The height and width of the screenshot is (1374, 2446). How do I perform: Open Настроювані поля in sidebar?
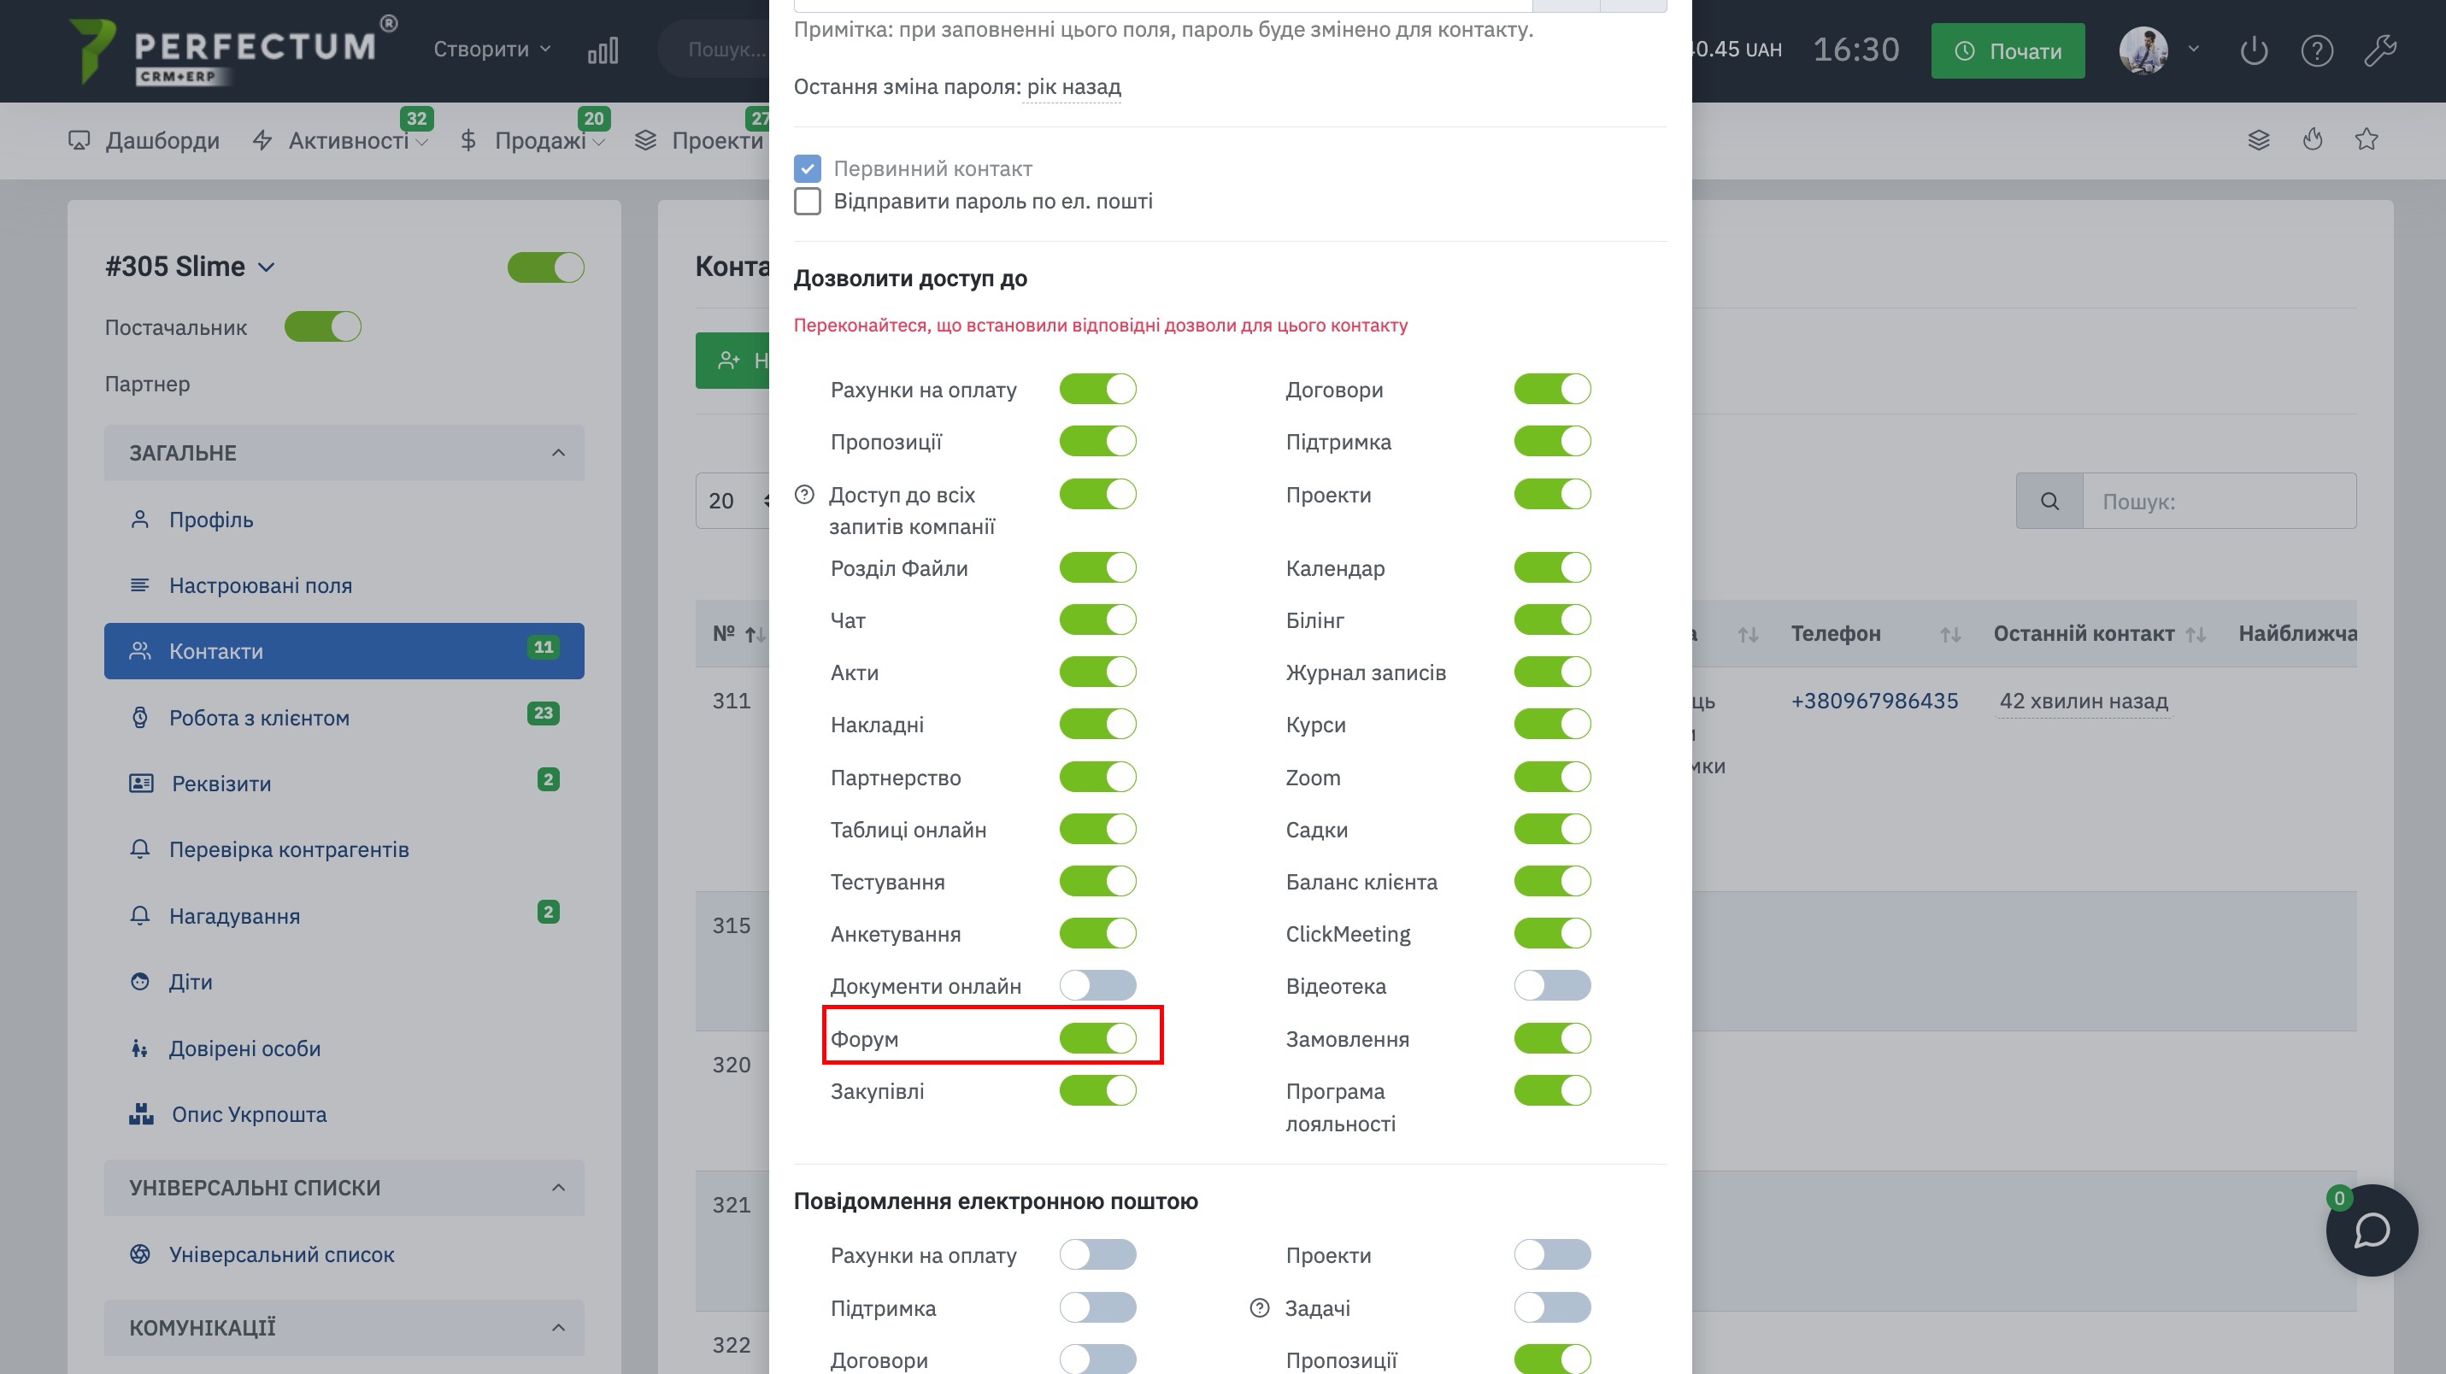260,585
